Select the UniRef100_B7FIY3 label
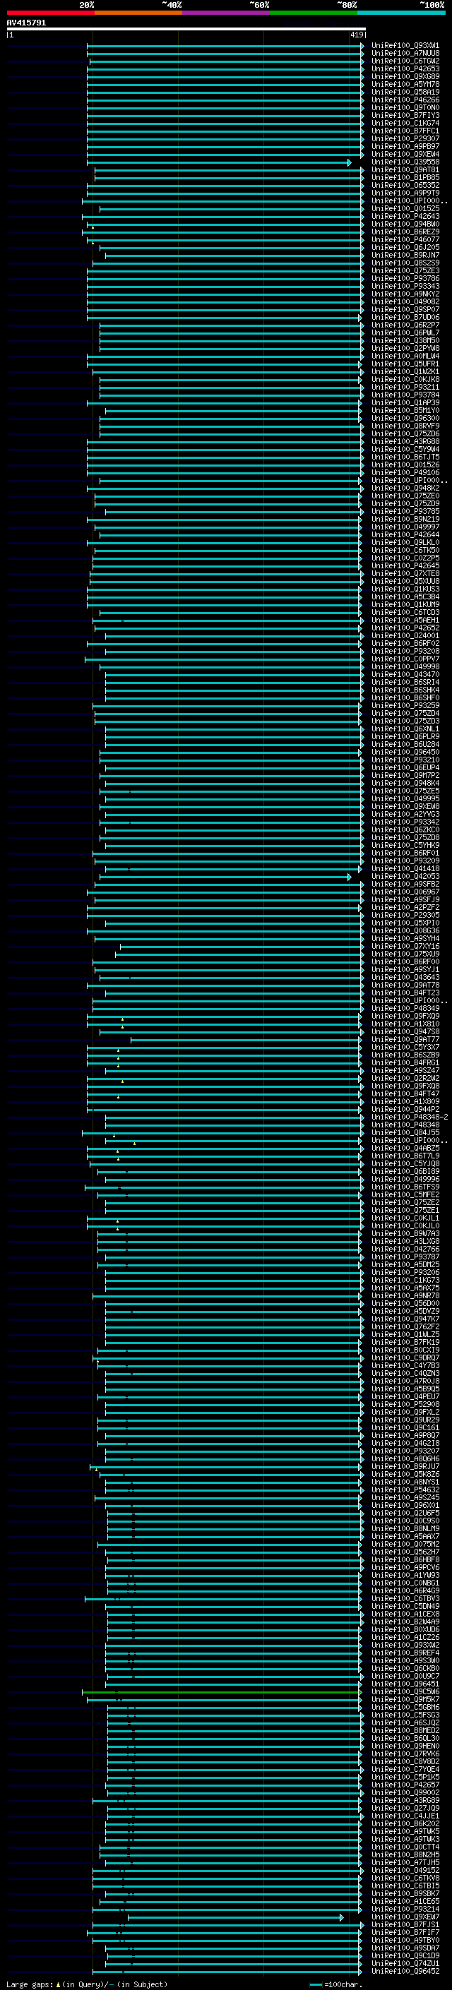 click(x=405, y=115)
